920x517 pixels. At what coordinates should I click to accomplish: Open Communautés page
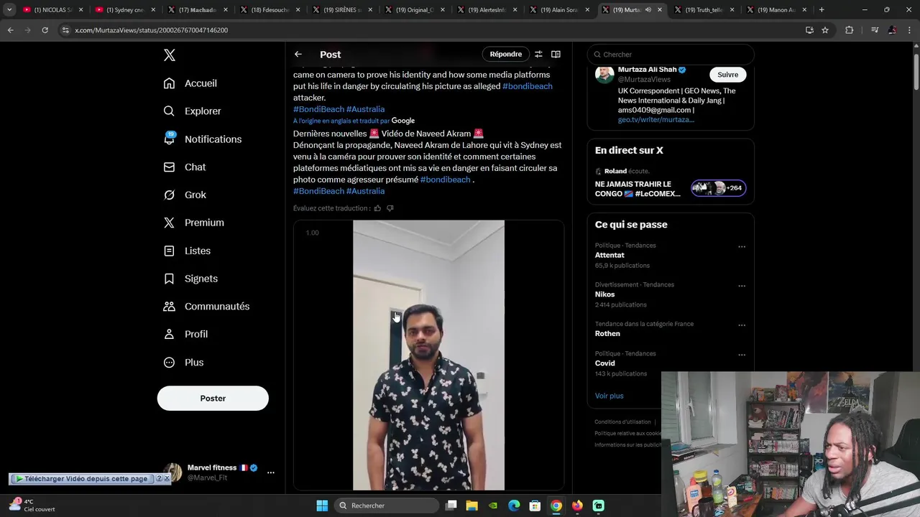pos(207,307)
